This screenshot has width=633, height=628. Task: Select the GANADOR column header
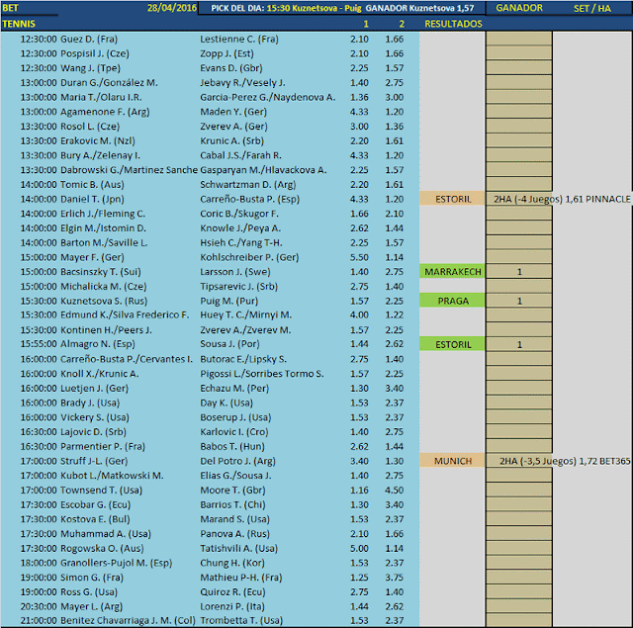click(x=518, y=8)
